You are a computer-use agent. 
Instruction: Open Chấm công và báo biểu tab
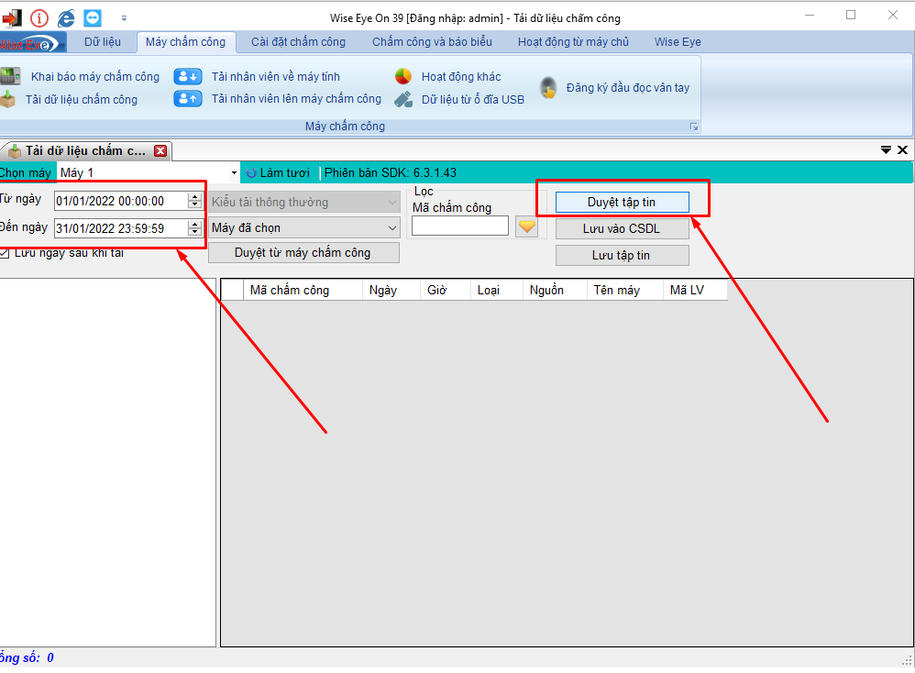point(432,42)
